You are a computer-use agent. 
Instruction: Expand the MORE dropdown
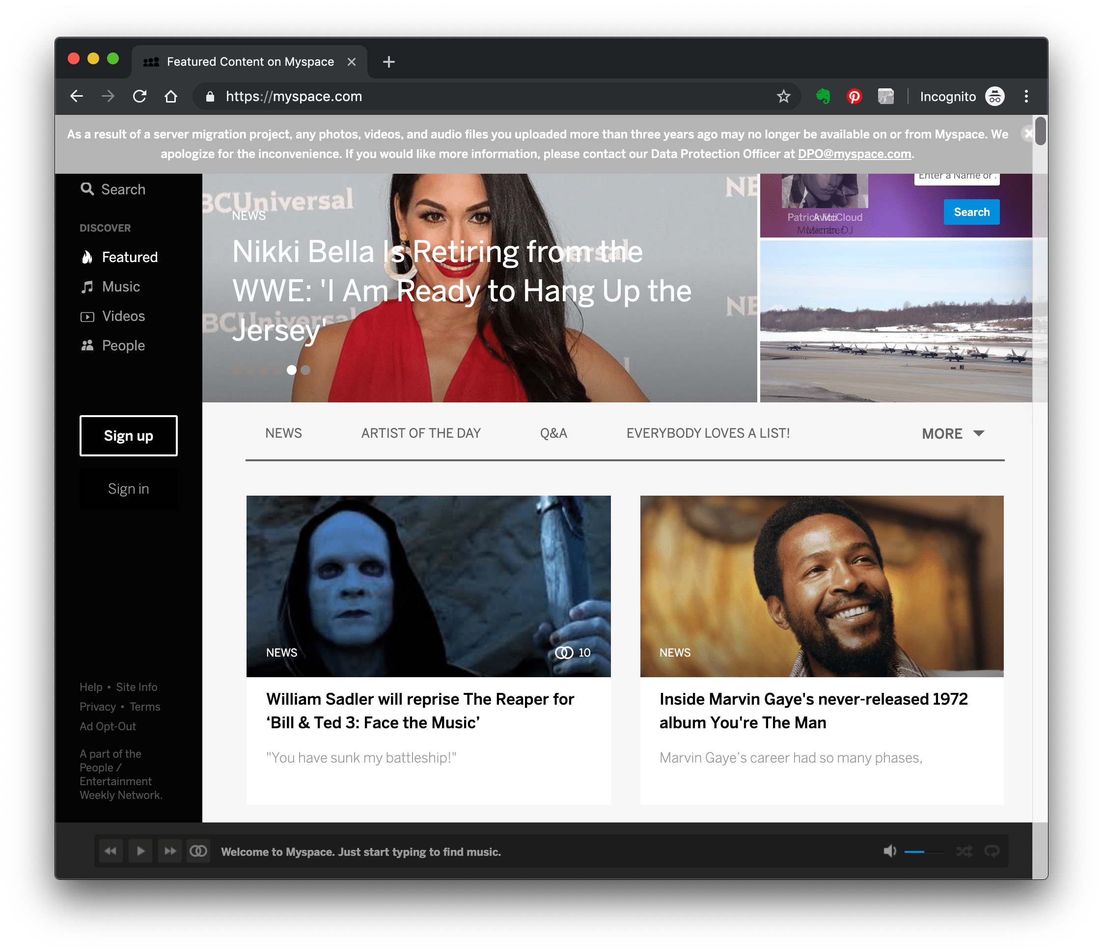coord(953,434)
